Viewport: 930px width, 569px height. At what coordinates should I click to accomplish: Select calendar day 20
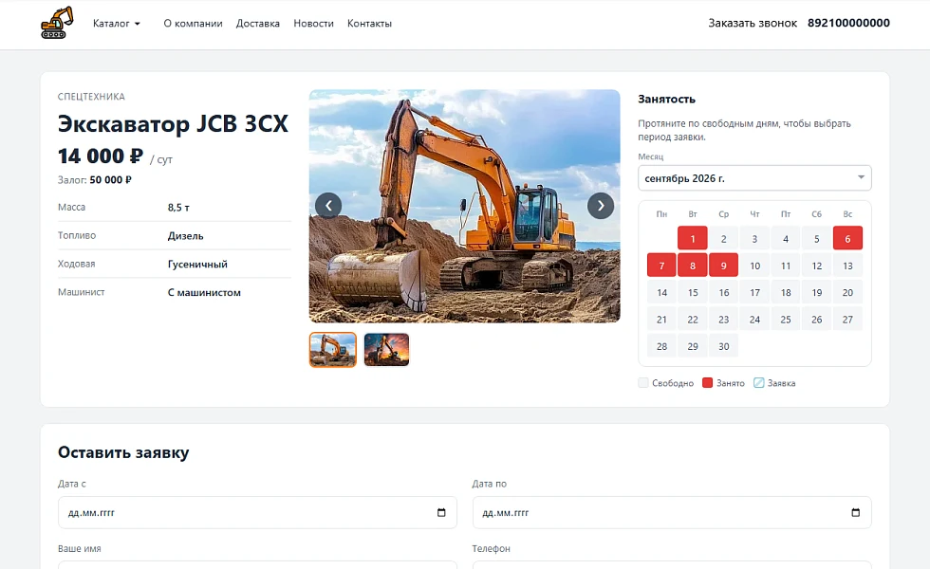(x=847, y=292)
